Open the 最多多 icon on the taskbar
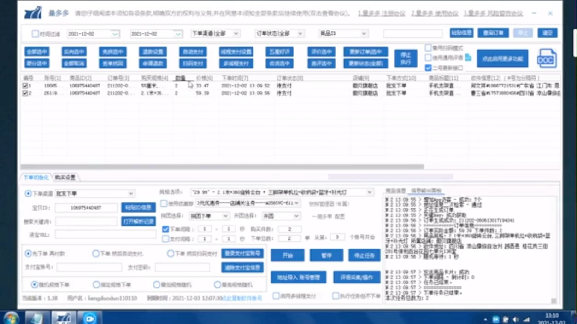Image resolution: width=577 pixels, height=324 pixels. tap(64, 317)
